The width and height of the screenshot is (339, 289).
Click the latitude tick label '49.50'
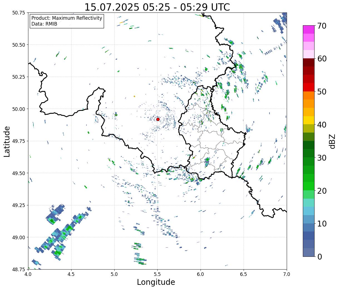click(19, 173)
